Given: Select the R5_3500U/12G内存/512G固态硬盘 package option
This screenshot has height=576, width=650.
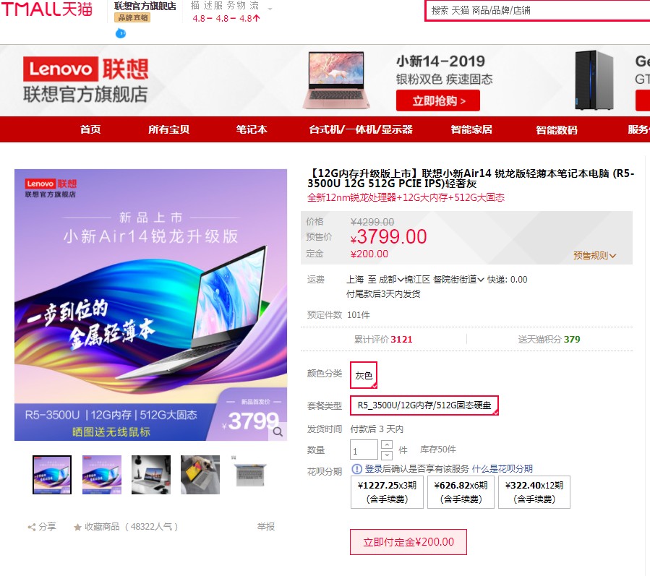Looking at the screenshot, I should 424,405.
